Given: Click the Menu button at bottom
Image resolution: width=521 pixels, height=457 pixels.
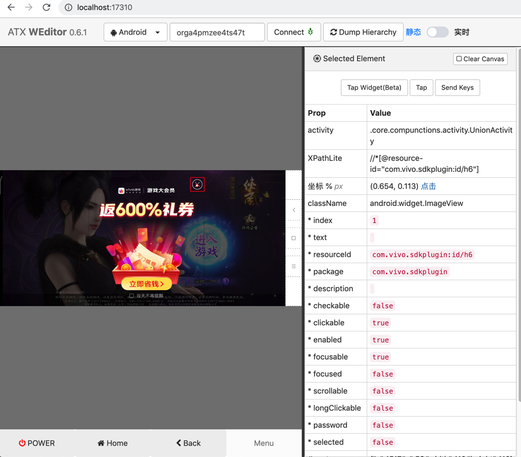Looking at the screenshot, I should pyautogui.click(x=264, y=443).
